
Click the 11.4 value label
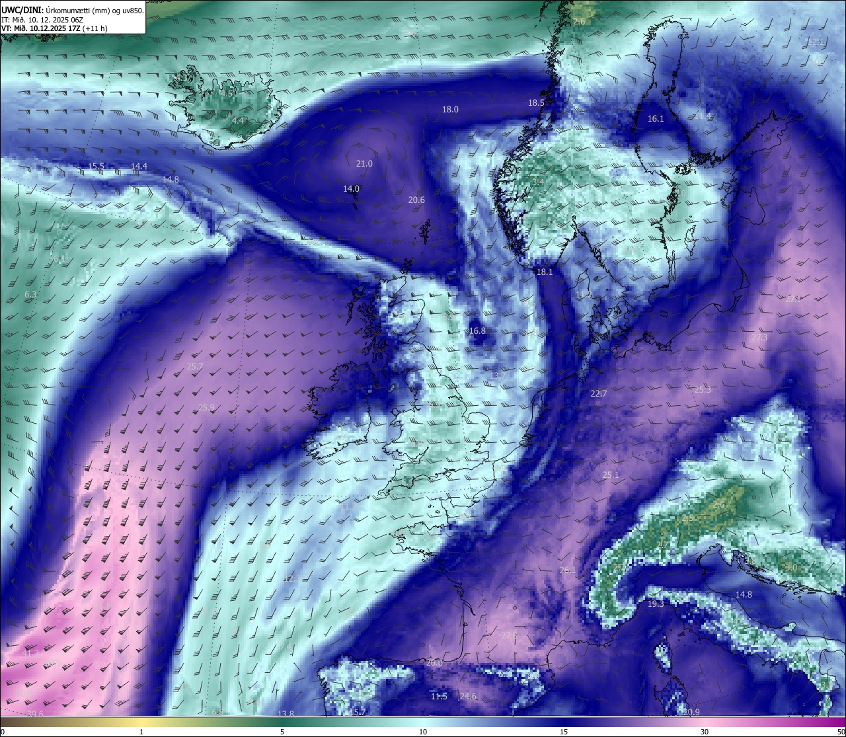pos(703,116)
